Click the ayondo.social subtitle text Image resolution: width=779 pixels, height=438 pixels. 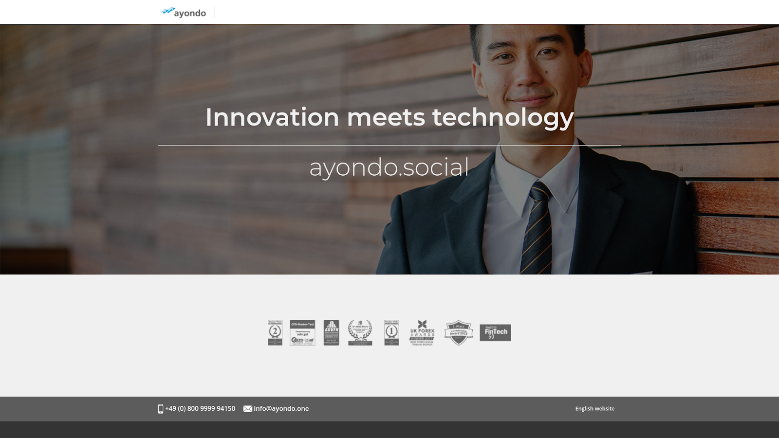click(x=389, y=168)
